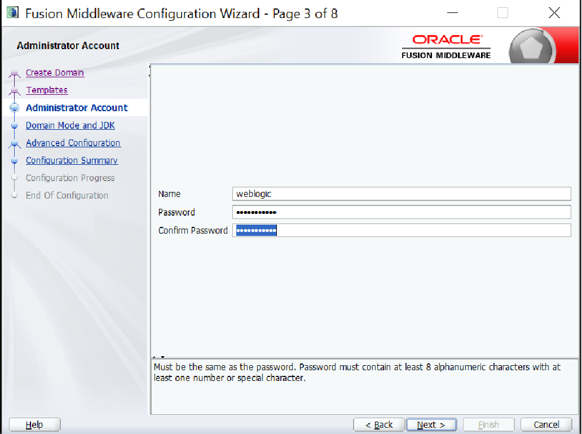Open Help for the wizard
582x434 pixels.
[x=34, y=424]
